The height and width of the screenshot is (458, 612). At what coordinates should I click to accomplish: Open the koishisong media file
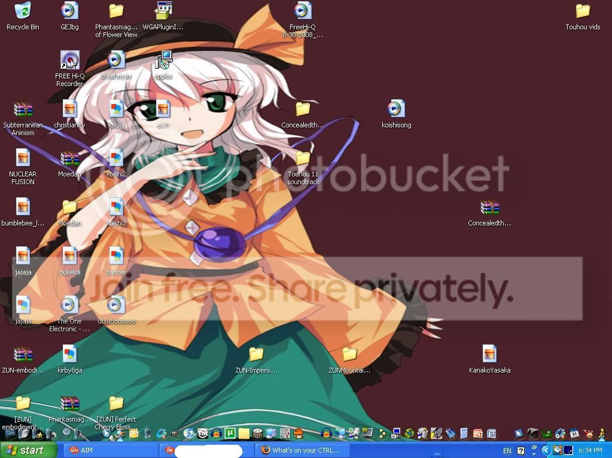[395, 109]
